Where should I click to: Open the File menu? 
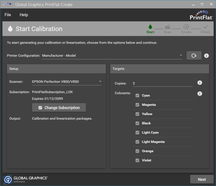pyautogui.click(x=8, y=15)
